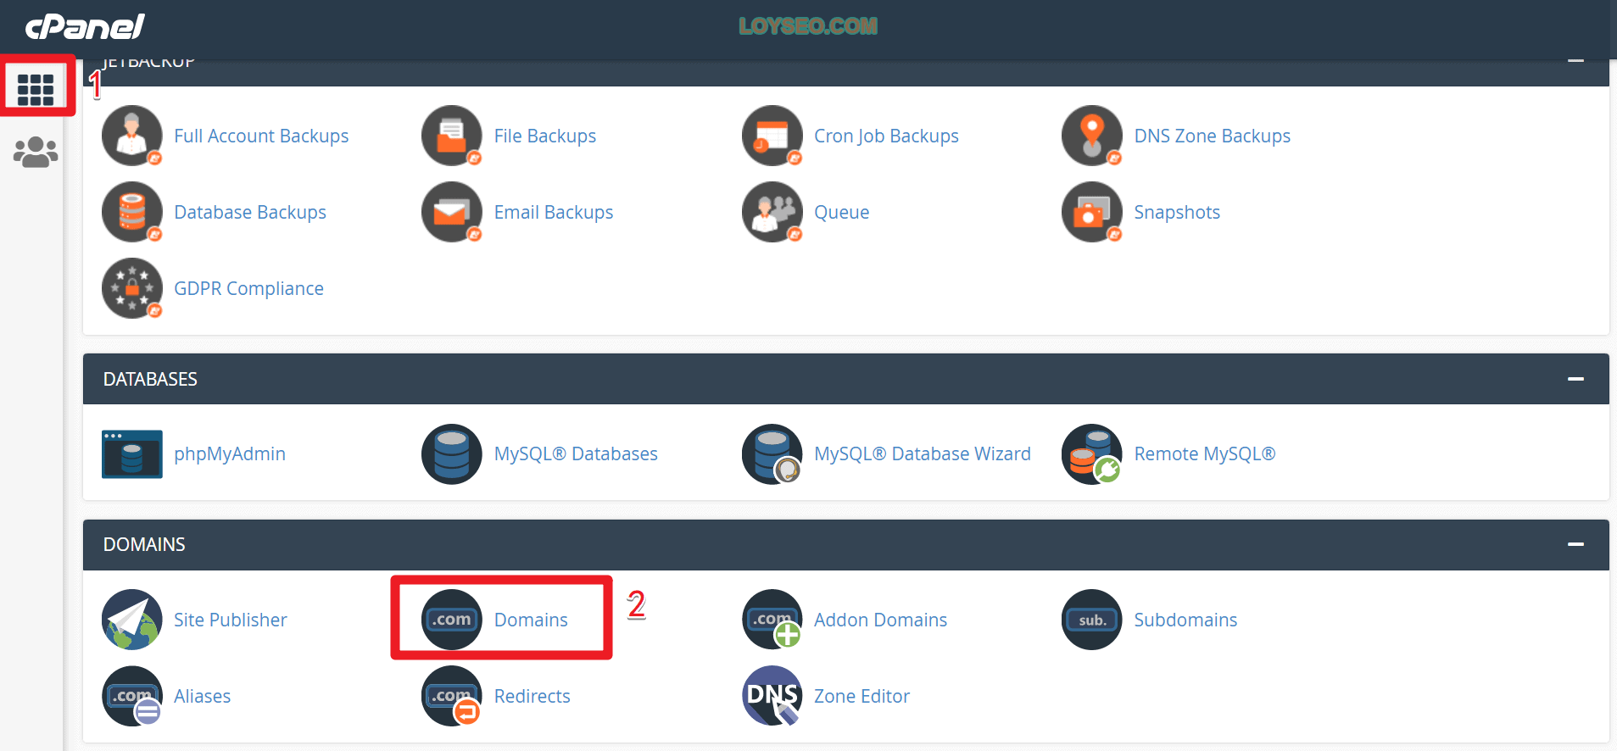1617x751 pixels.
Task: Open the Zone Editor link
Action: (861, 696)
